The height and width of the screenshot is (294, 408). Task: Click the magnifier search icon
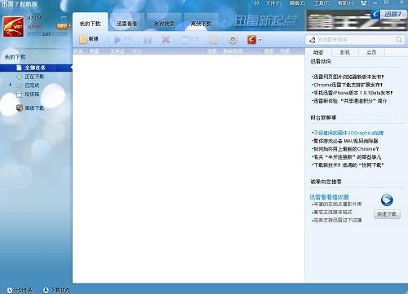tap(399, 40)
